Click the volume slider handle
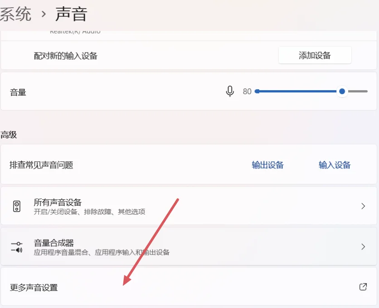The height and width of the screenshot is (308, 379). pyautogui.click(x=342, y=91)
